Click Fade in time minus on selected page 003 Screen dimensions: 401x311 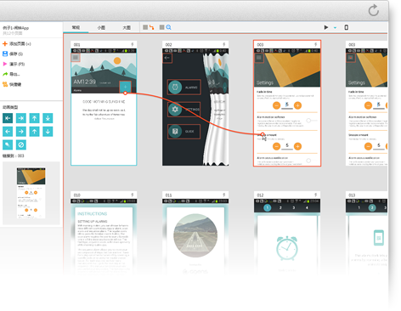276,105
